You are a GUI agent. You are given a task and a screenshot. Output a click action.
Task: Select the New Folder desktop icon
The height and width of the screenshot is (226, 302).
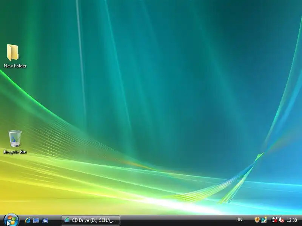click(15, 56)
